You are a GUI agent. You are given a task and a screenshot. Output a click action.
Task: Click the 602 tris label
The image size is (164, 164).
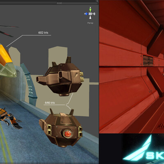tap(43, 33)
